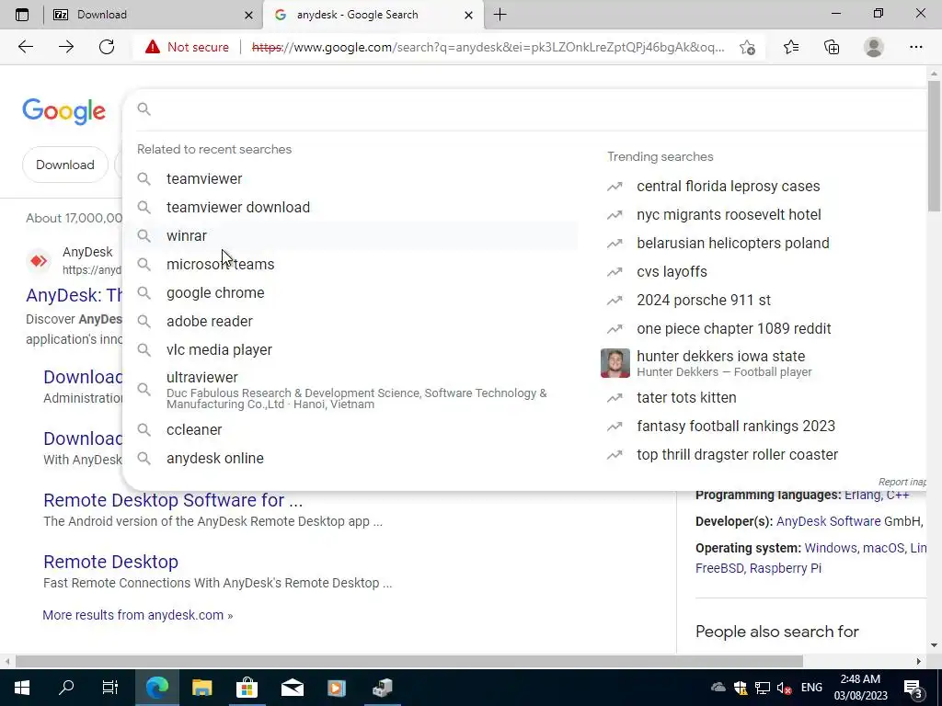
Task: Pick the google chrome suggestion
Action: tap(352, 293)
